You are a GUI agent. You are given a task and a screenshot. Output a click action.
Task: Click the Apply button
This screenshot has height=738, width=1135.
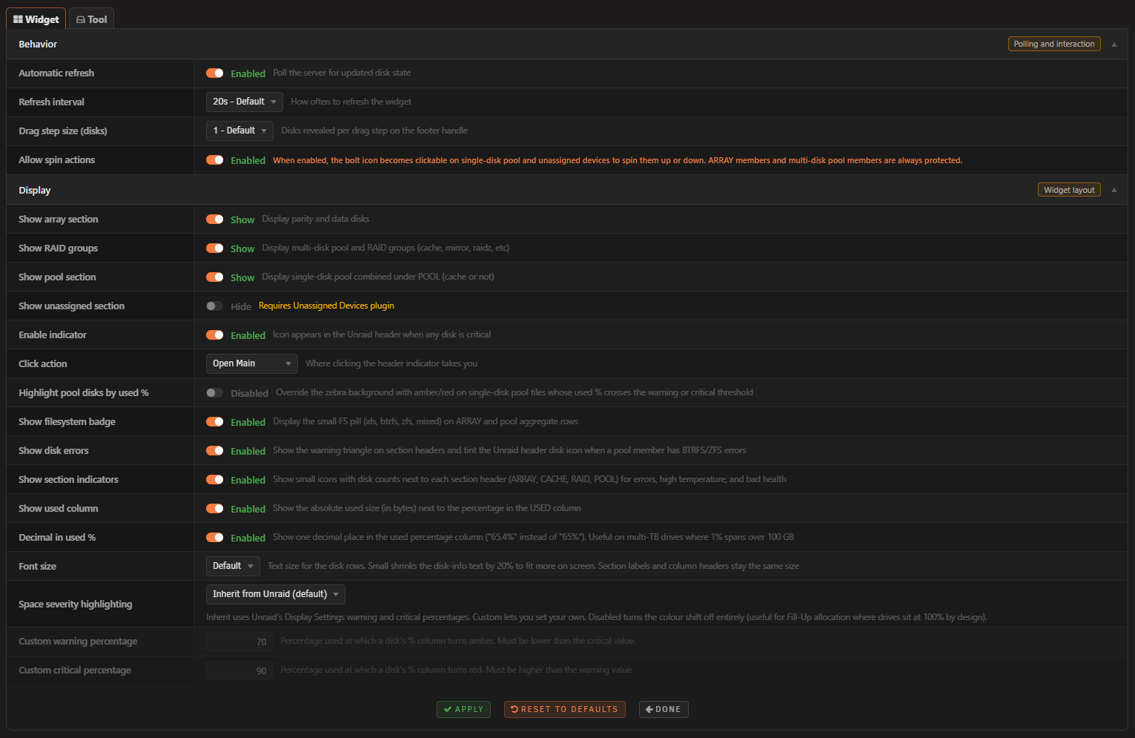pyautogui.click(x=463, y=709)
